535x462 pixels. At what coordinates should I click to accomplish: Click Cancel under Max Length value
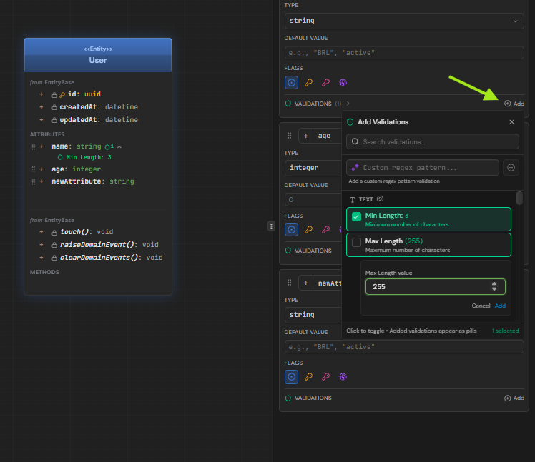481,306
